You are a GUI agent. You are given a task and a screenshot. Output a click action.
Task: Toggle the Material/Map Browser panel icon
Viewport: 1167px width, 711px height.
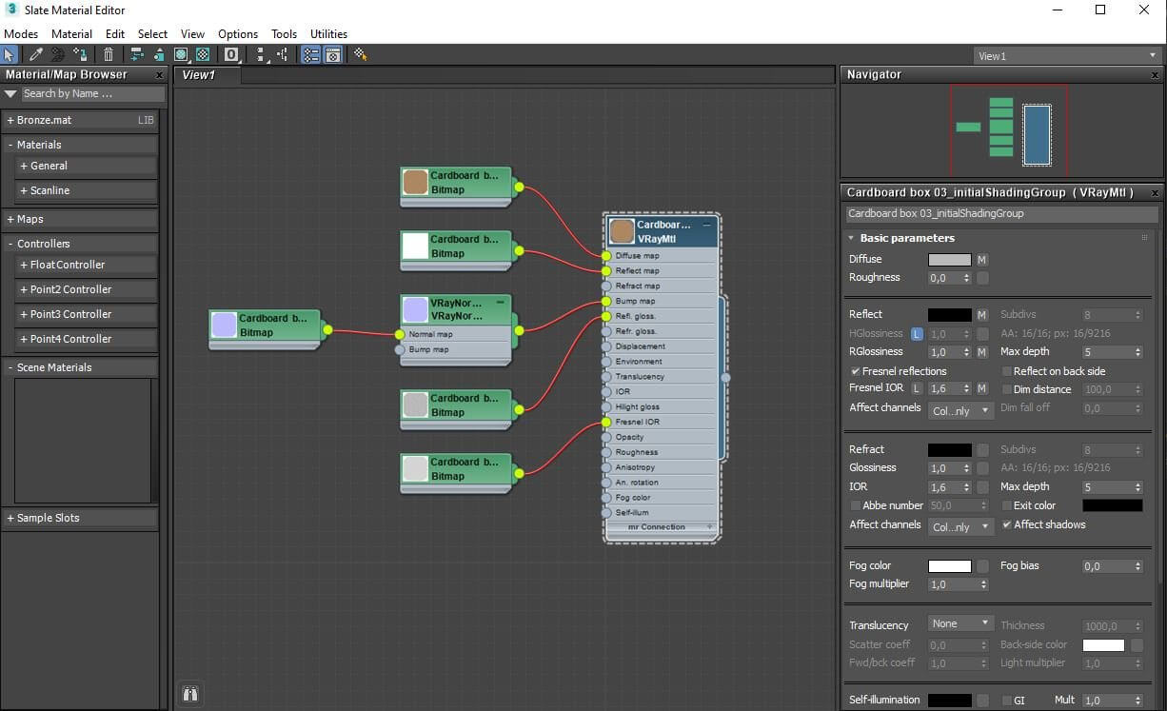pos(310,55)
